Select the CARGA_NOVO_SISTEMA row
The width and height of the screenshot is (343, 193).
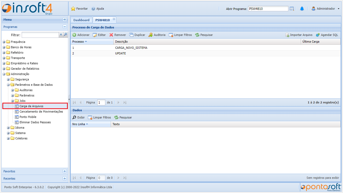131,48
